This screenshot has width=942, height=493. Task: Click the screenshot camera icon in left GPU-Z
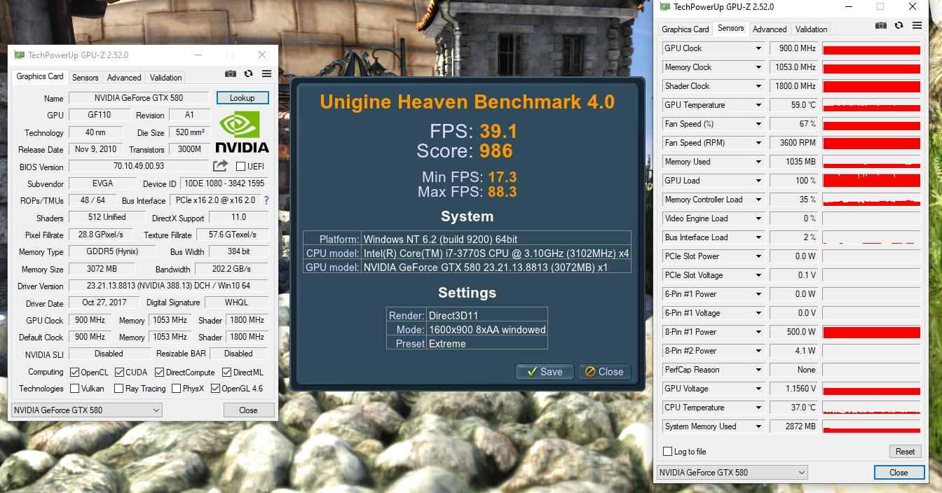tap(230, 74)
